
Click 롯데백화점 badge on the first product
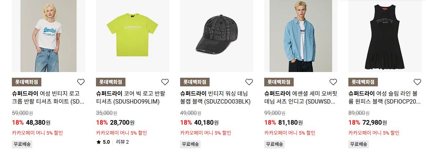coord(27,82)
